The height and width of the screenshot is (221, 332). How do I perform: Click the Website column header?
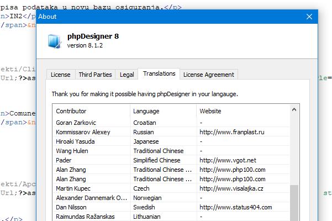[x=243, y=111]
